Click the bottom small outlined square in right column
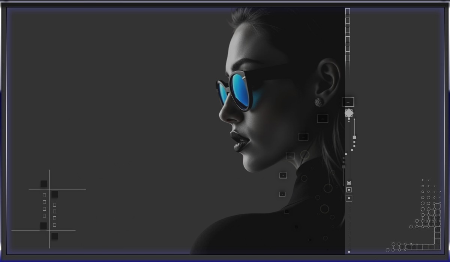Viewport: 450px width, 262px height. (55, 225)
